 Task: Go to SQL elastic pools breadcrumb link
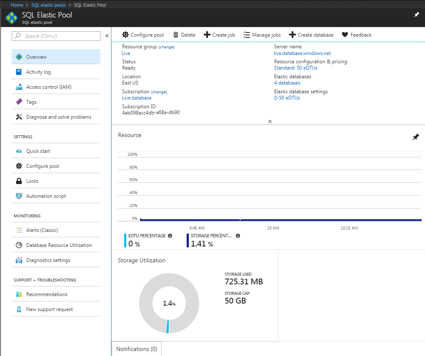coord(48,5)
